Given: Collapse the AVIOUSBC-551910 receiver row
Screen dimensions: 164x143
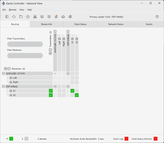Looking at the screenshot, I should click(x=3, y=73).
